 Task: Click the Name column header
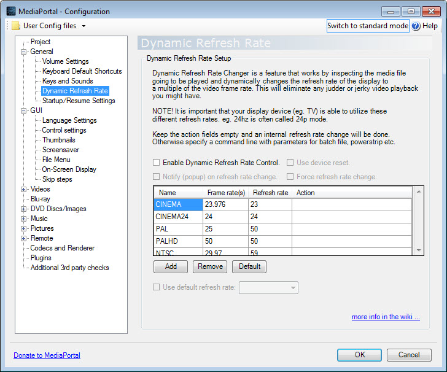[179, 193]
